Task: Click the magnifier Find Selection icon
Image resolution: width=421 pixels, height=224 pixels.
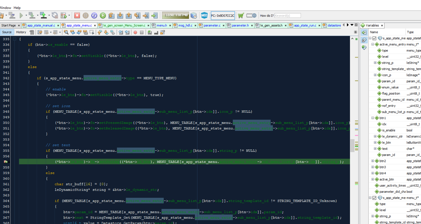Action: pyautogui.click(x=66, y=32)
